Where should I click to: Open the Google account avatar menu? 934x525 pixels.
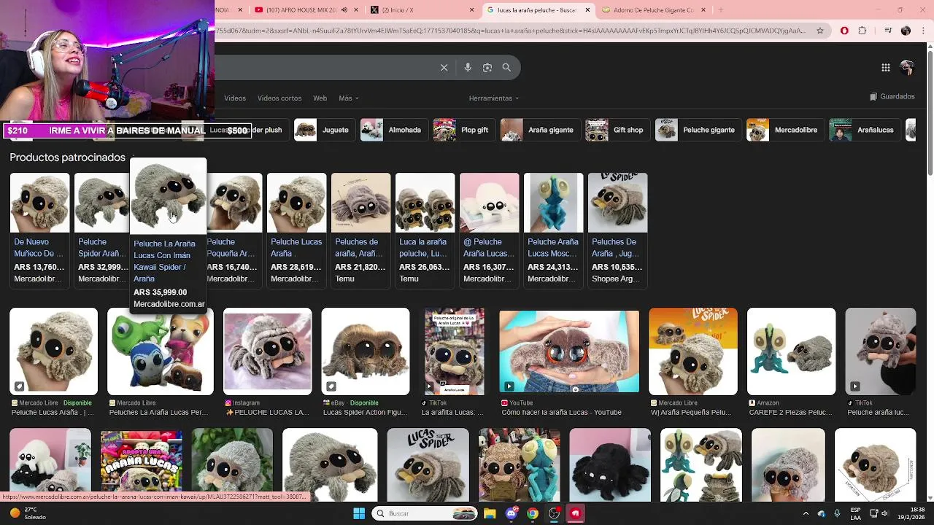point(907,68)
